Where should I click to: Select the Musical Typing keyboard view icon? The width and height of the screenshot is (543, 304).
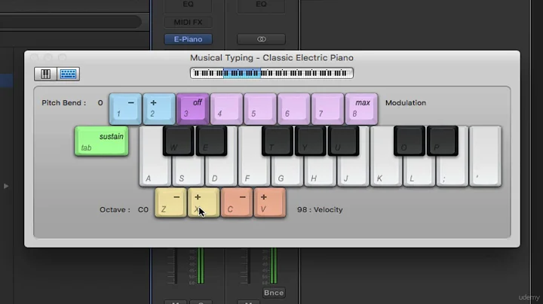pos(68,74)
